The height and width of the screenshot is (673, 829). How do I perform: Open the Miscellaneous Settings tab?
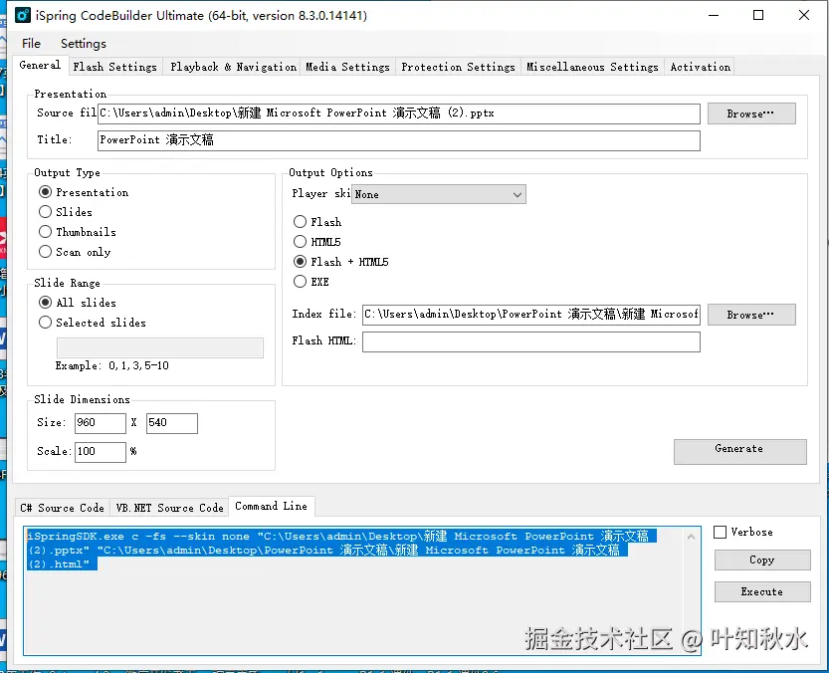[x=592, y=67]
